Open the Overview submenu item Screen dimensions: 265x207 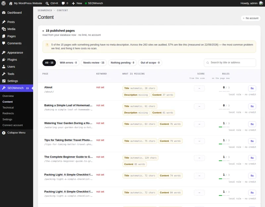(8, 96)
